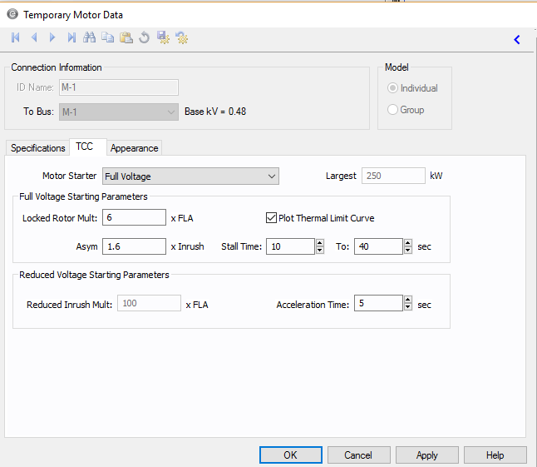This screenshot has height=467, width=537.
Task: Switch to the Specifications tab
Action: [38, 148]
